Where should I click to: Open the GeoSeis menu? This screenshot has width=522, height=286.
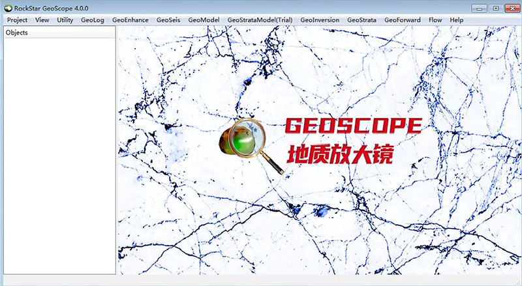pyautogui.click(x=168, y=20)
